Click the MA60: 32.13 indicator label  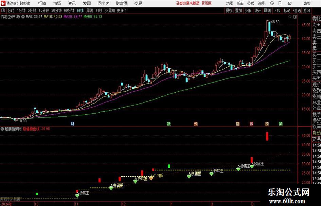93,17
